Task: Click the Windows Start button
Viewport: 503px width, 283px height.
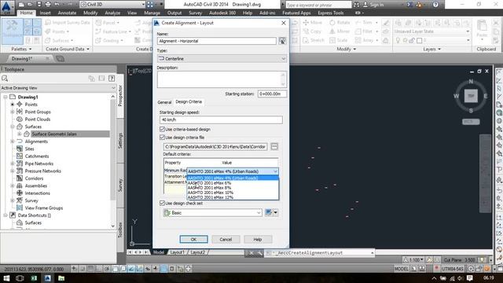Action: point(6,277)
